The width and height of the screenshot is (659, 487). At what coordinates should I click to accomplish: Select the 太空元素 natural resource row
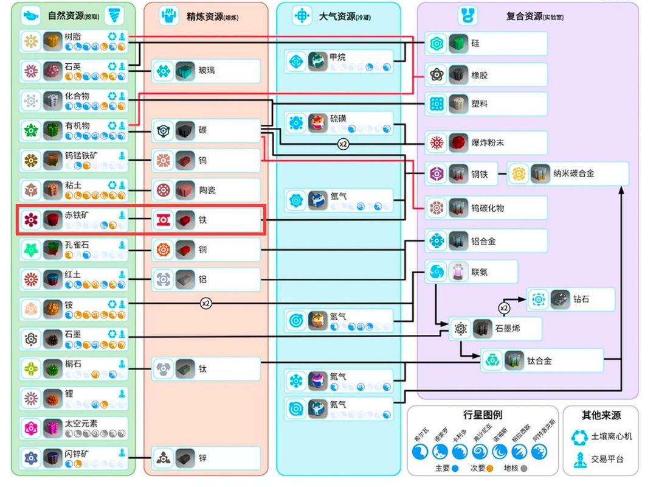tap(74, 428)
